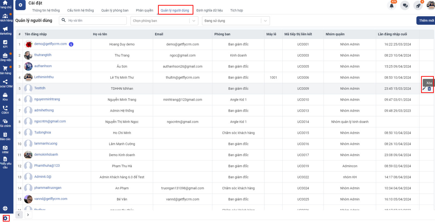Click the settings gear at sidebar bottom
435x223 pixels.
tap(5, 218)
